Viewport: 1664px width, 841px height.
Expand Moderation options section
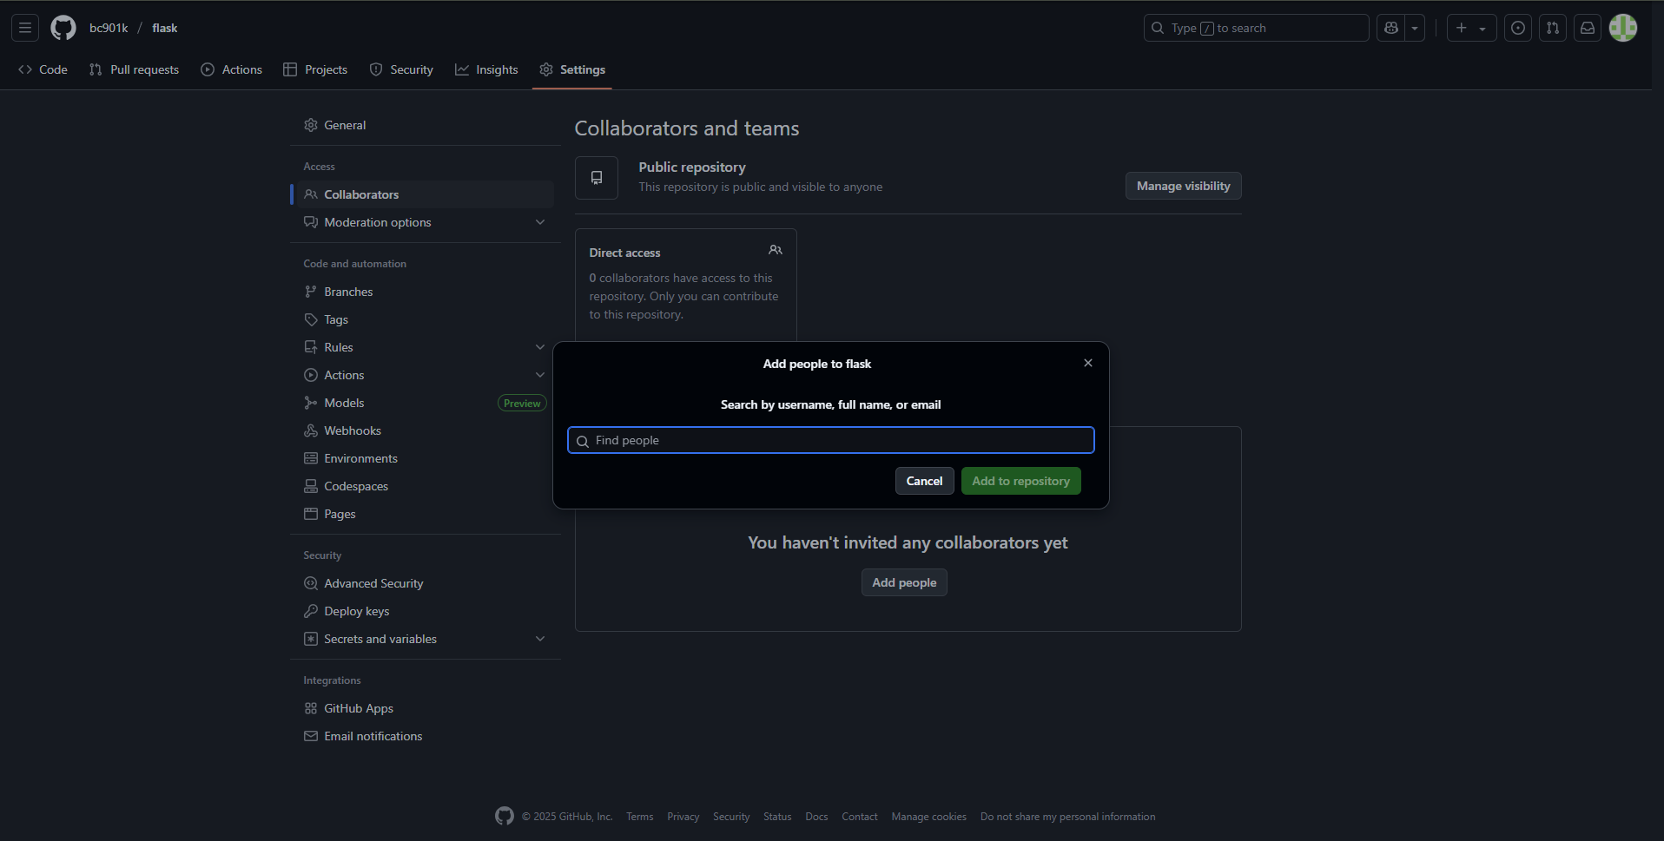tap(540, 222)
